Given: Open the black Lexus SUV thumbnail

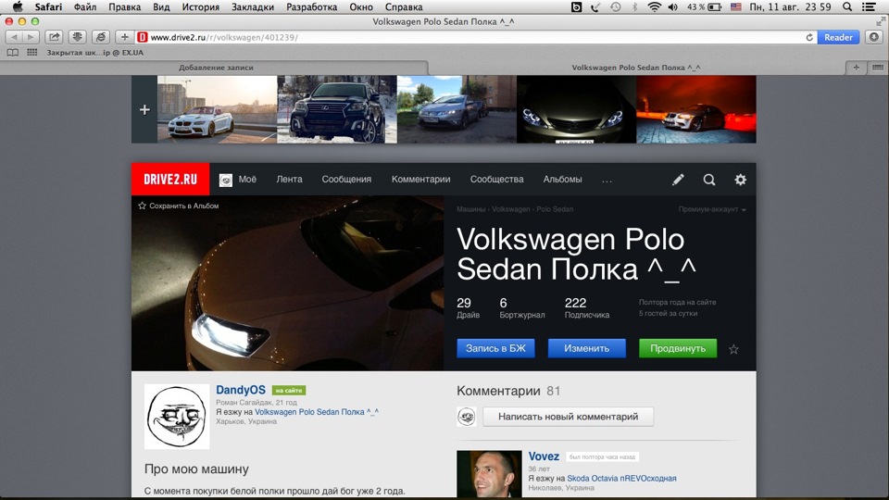Looking at the screenshot, I should click(x=337, y=109).
